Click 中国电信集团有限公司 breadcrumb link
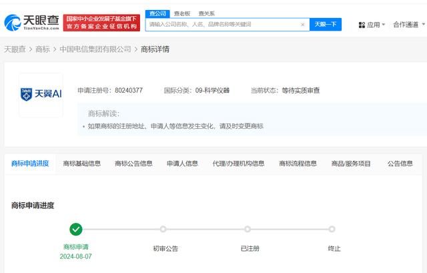The image size is (427, 273). tap(95, 49)
